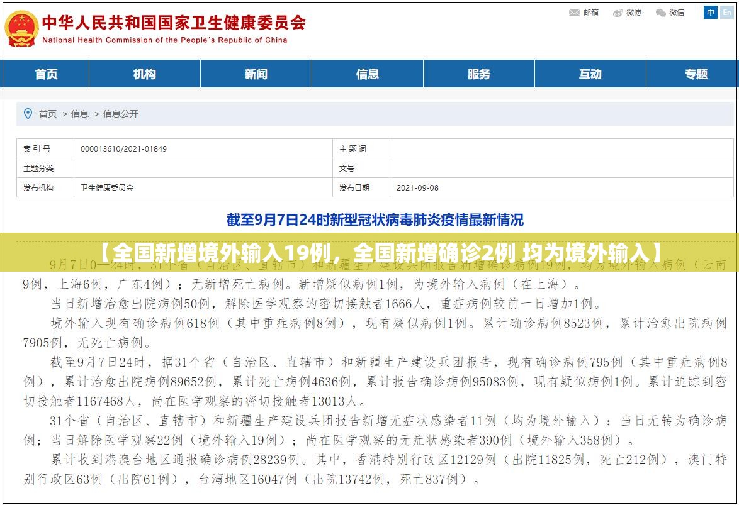Click the article title 截至9月7日24时新型冠状病毒肺炎疫情最新情况
Screen dimensions: 739x505
[x=375, y=220]
